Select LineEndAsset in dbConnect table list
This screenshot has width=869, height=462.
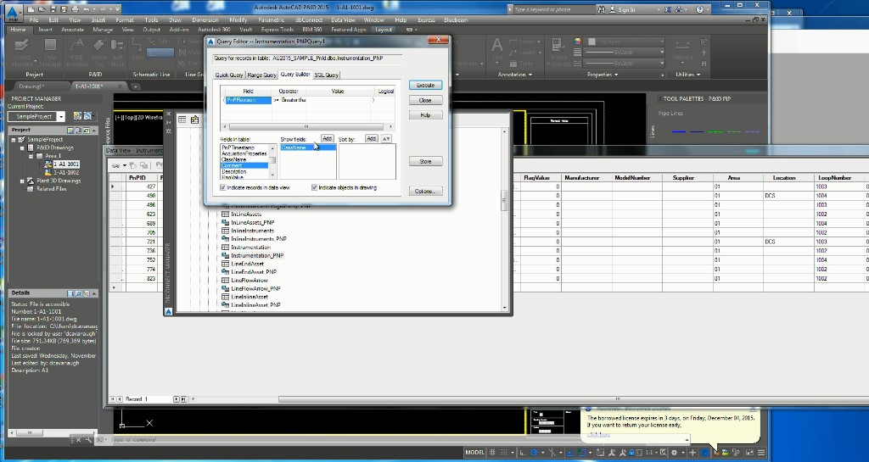(247, 264)
